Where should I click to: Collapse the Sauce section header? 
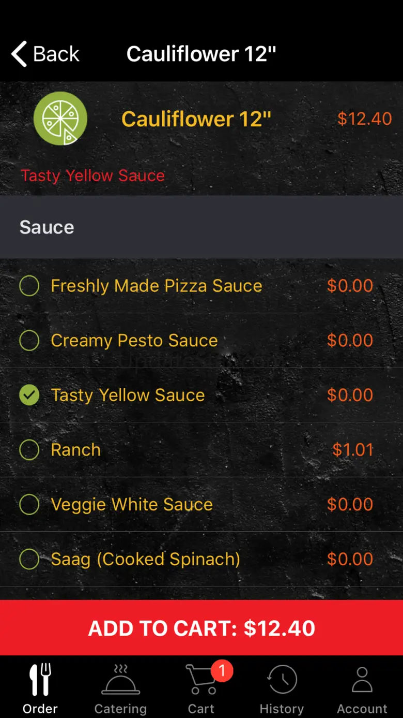(202, 227)
